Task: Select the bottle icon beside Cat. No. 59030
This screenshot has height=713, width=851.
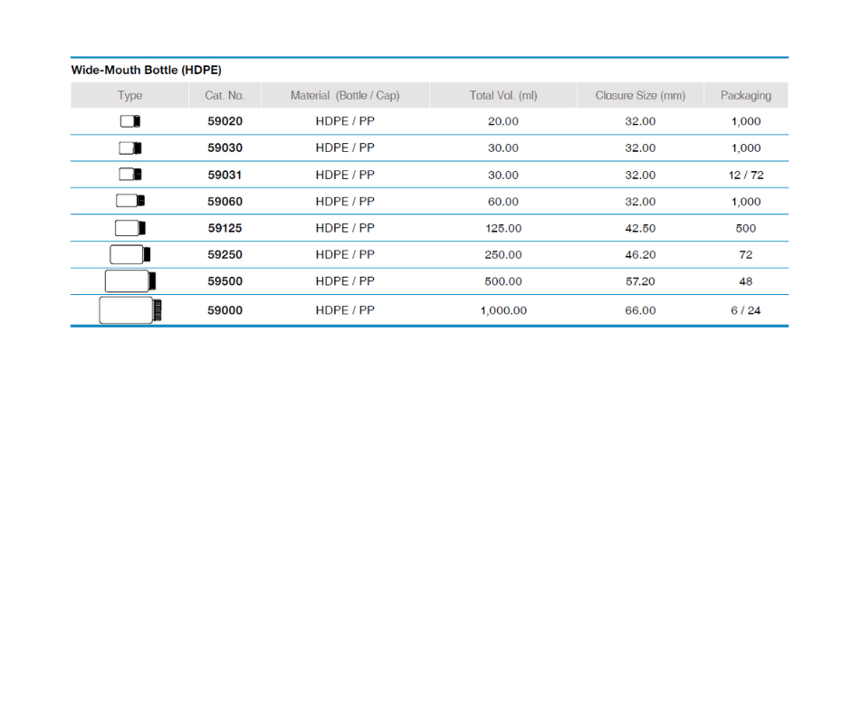Action: (130, 147)
